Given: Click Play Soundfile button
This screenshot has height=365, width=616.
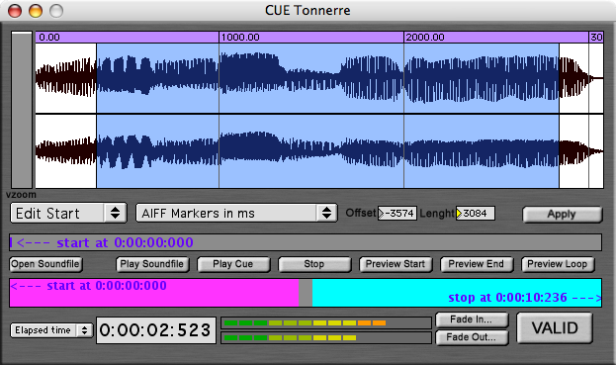Looking at the screenshot, I should 152,264.
